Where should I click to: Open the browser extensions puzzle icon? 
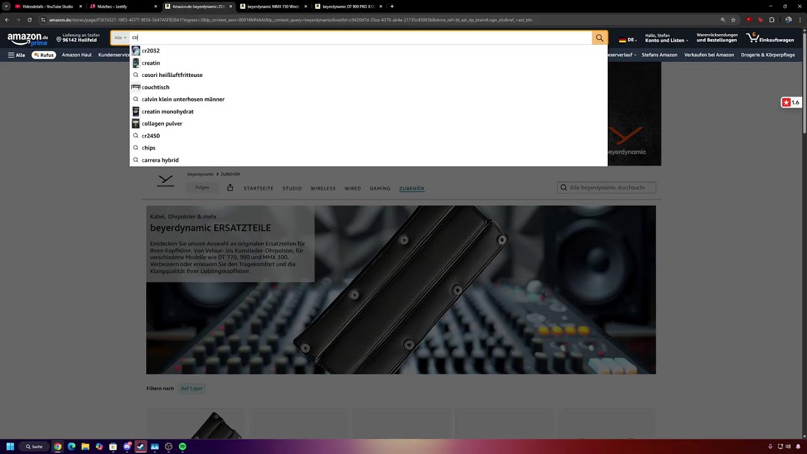click(772, 20)
